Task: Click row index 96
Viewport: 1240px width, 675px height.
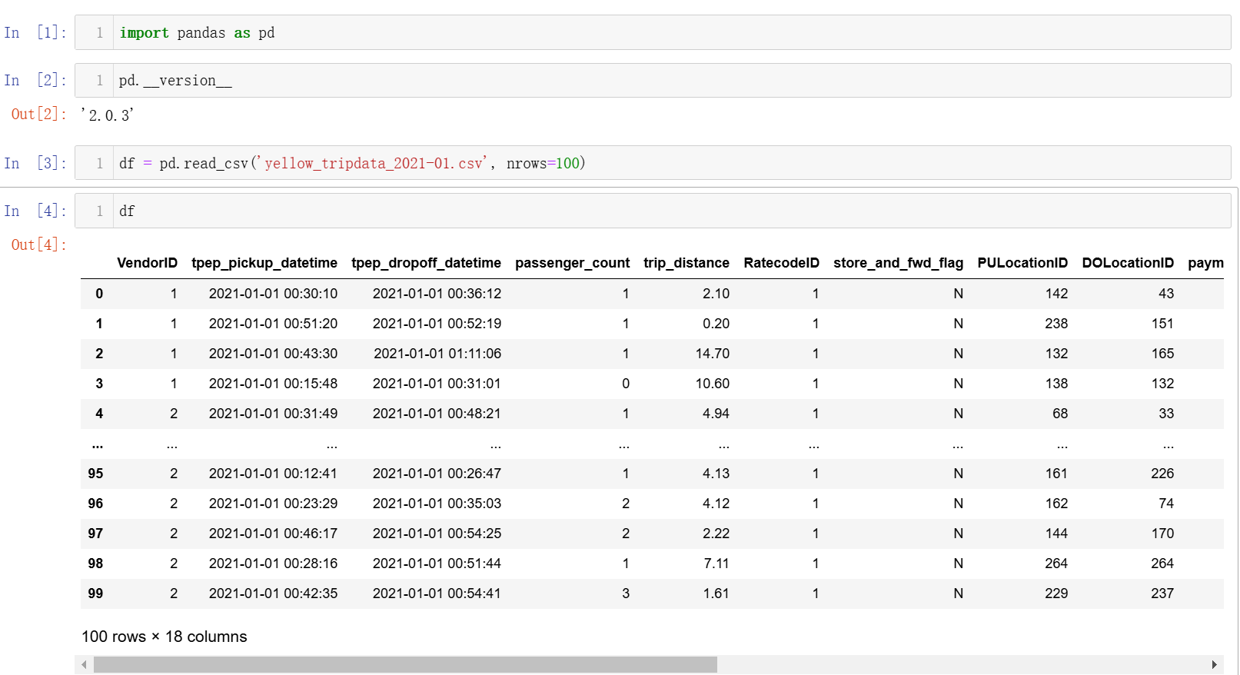Action: [x=95, y=504]
